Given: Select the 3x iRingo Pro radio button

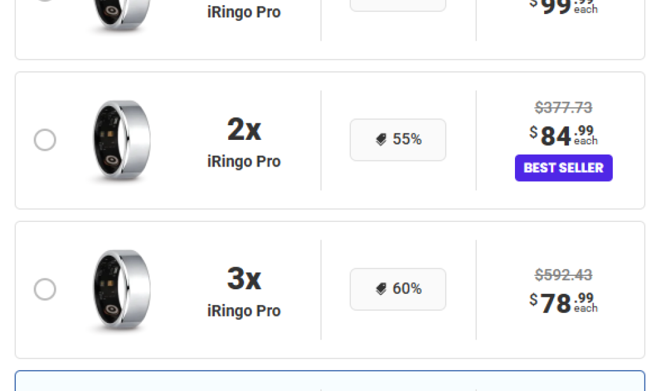Looking at the screenshot, I should tap(45, 289).
